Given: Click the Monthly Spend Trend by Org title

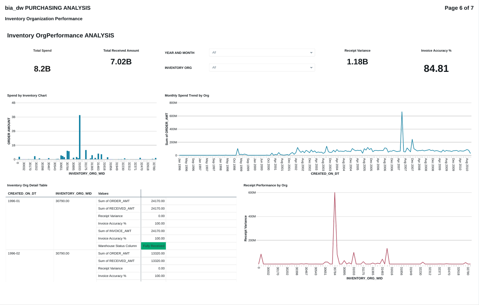Looking at the screenshot, I should pos(187,95).
